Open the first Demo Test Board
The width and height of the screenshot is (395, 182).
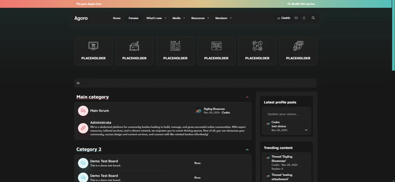[104, 161]
